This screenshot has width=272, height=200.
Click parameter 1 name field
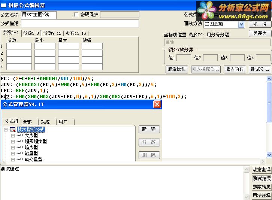coord(19,46)
